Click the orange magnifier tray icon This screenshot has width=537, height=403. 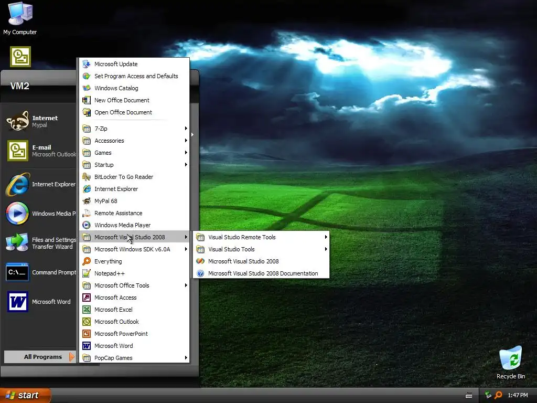coord(498,395)
